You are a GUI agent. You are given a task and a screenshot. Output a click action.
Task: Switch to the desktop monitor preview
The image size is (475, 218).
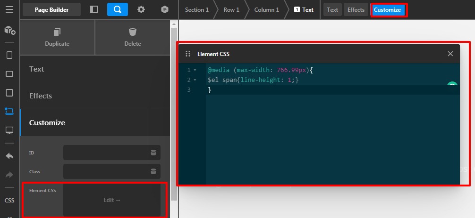point(9,130)
